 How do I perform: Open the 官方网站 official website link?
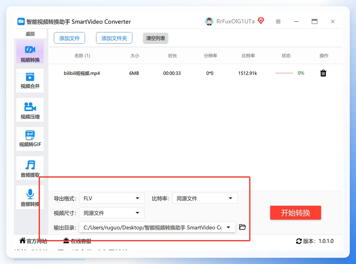(x=33, y=241)
